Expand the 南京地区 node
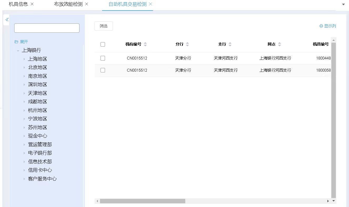The height and width of the screenshot is (207, 349). [x=24, y=76]
